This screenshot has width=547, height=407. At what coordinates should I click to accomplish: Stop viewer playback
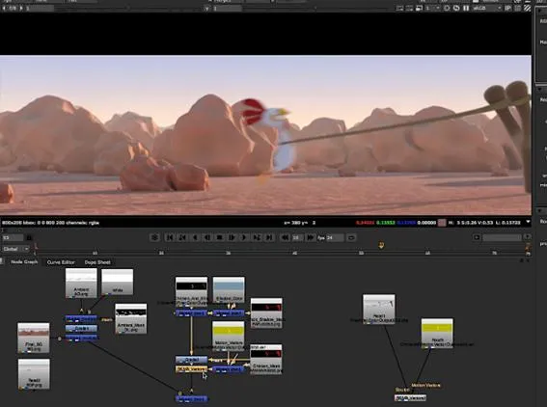(x=219, y=237)
